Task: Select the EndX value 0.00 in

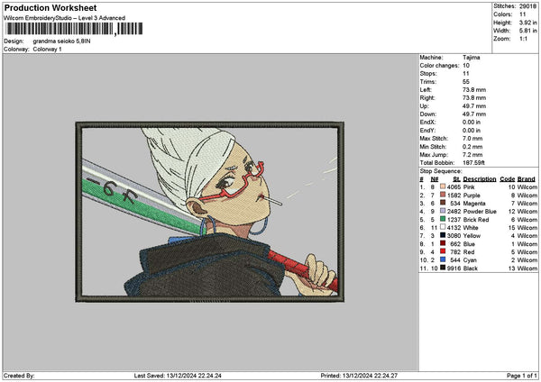Action: point(472,123)
